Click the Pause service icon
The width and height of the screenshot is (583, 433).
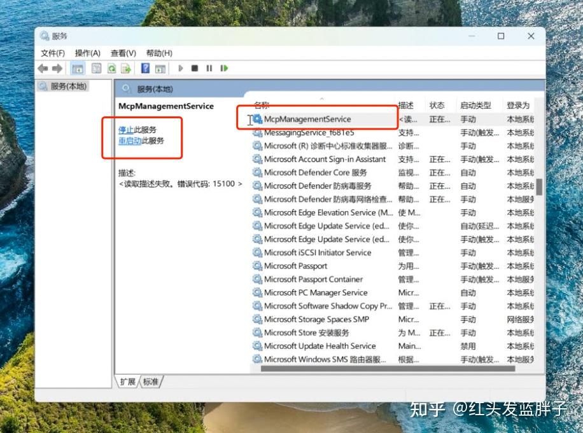click(x=209, y=68)
